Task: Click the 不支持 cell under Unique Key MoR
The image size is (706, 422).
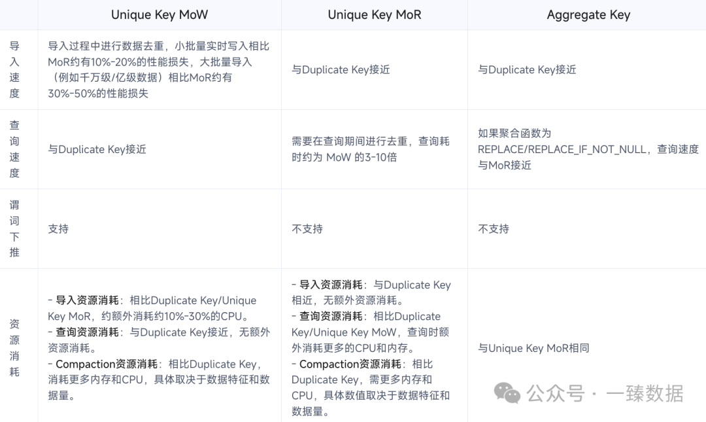Action: 307,228
